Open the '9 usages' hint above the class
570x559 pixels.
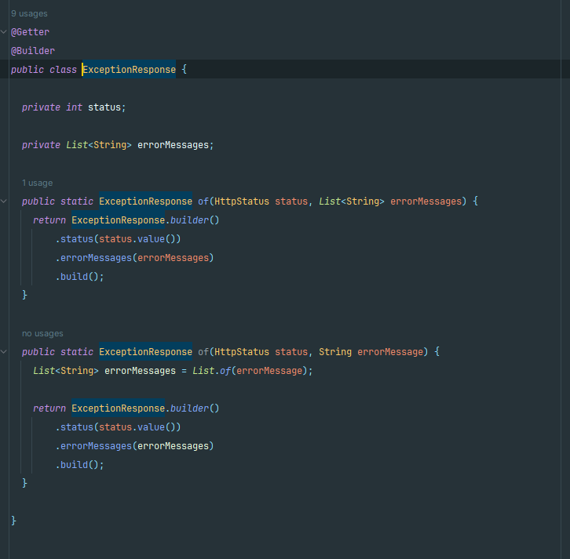point(29,14)
